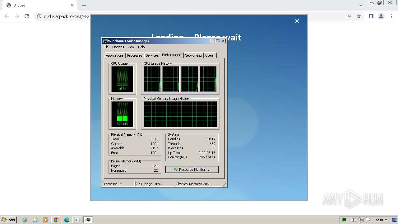This screenshot has width=398, height=224.
Task: Toggle the Chrome side panel
Action: pyautogui.click(x=371, y=16)
